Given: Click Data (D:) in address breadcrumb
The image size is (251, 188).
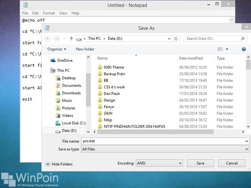Looking at the screenshot, I should [x=115, y=38].
